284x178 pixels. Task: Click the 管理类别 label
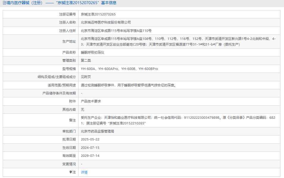point(69,60)
